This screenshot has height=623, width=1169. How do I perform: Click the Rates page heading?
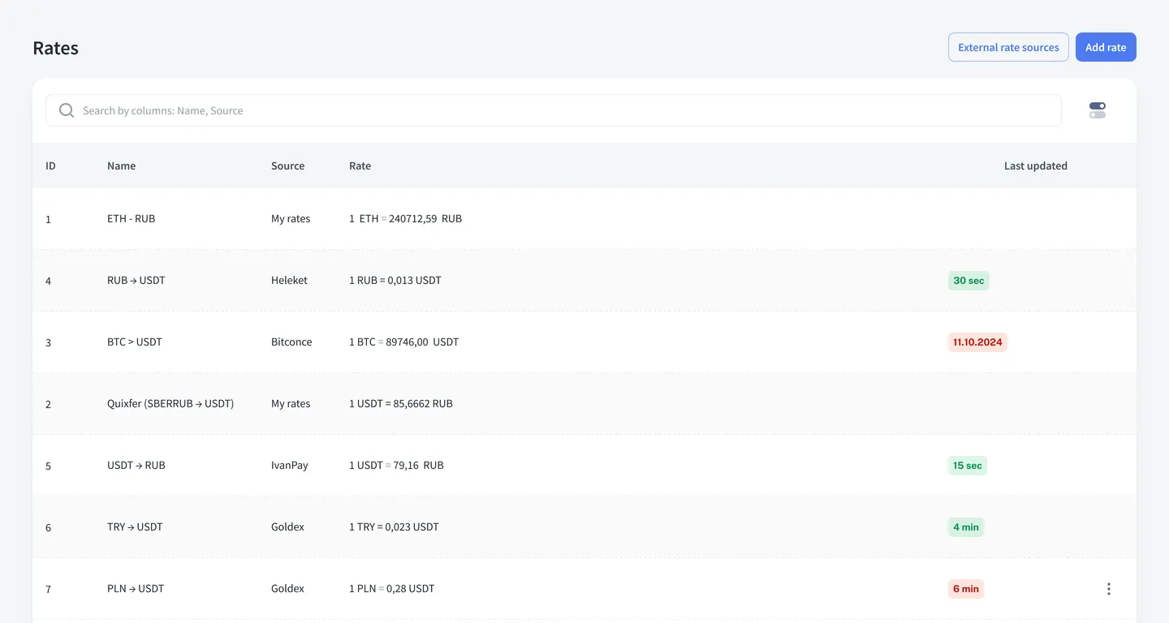[56, 48]
